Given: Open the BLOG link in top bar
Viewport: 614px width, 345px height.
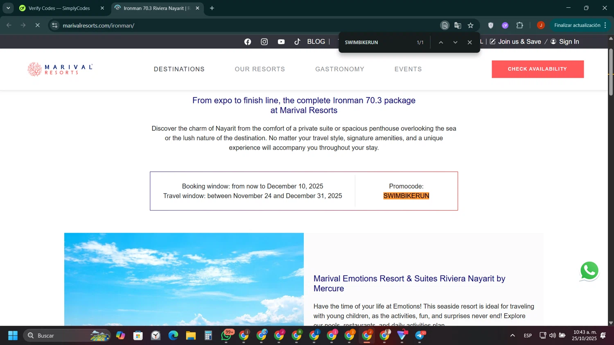Looking at the screenshot, I should click(316, 42).
